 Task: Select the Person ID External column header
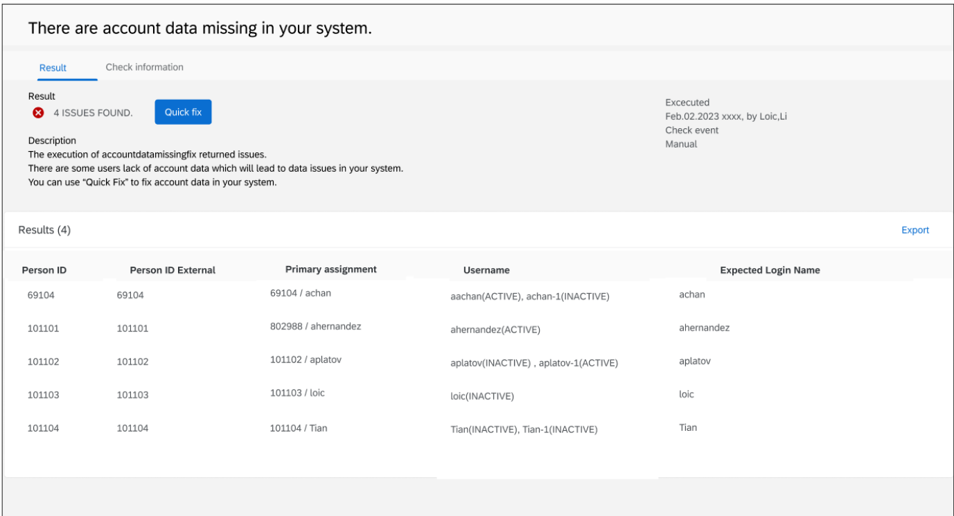point(173,270)
